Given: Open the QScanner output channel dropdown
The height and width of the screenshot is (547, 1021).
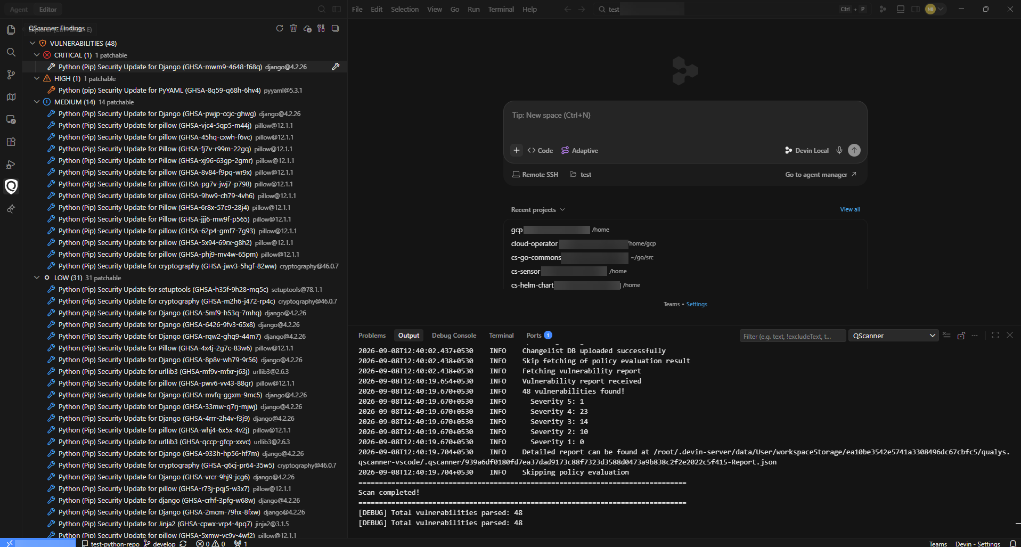Looking at the screenshot, I should click(894, 336).
